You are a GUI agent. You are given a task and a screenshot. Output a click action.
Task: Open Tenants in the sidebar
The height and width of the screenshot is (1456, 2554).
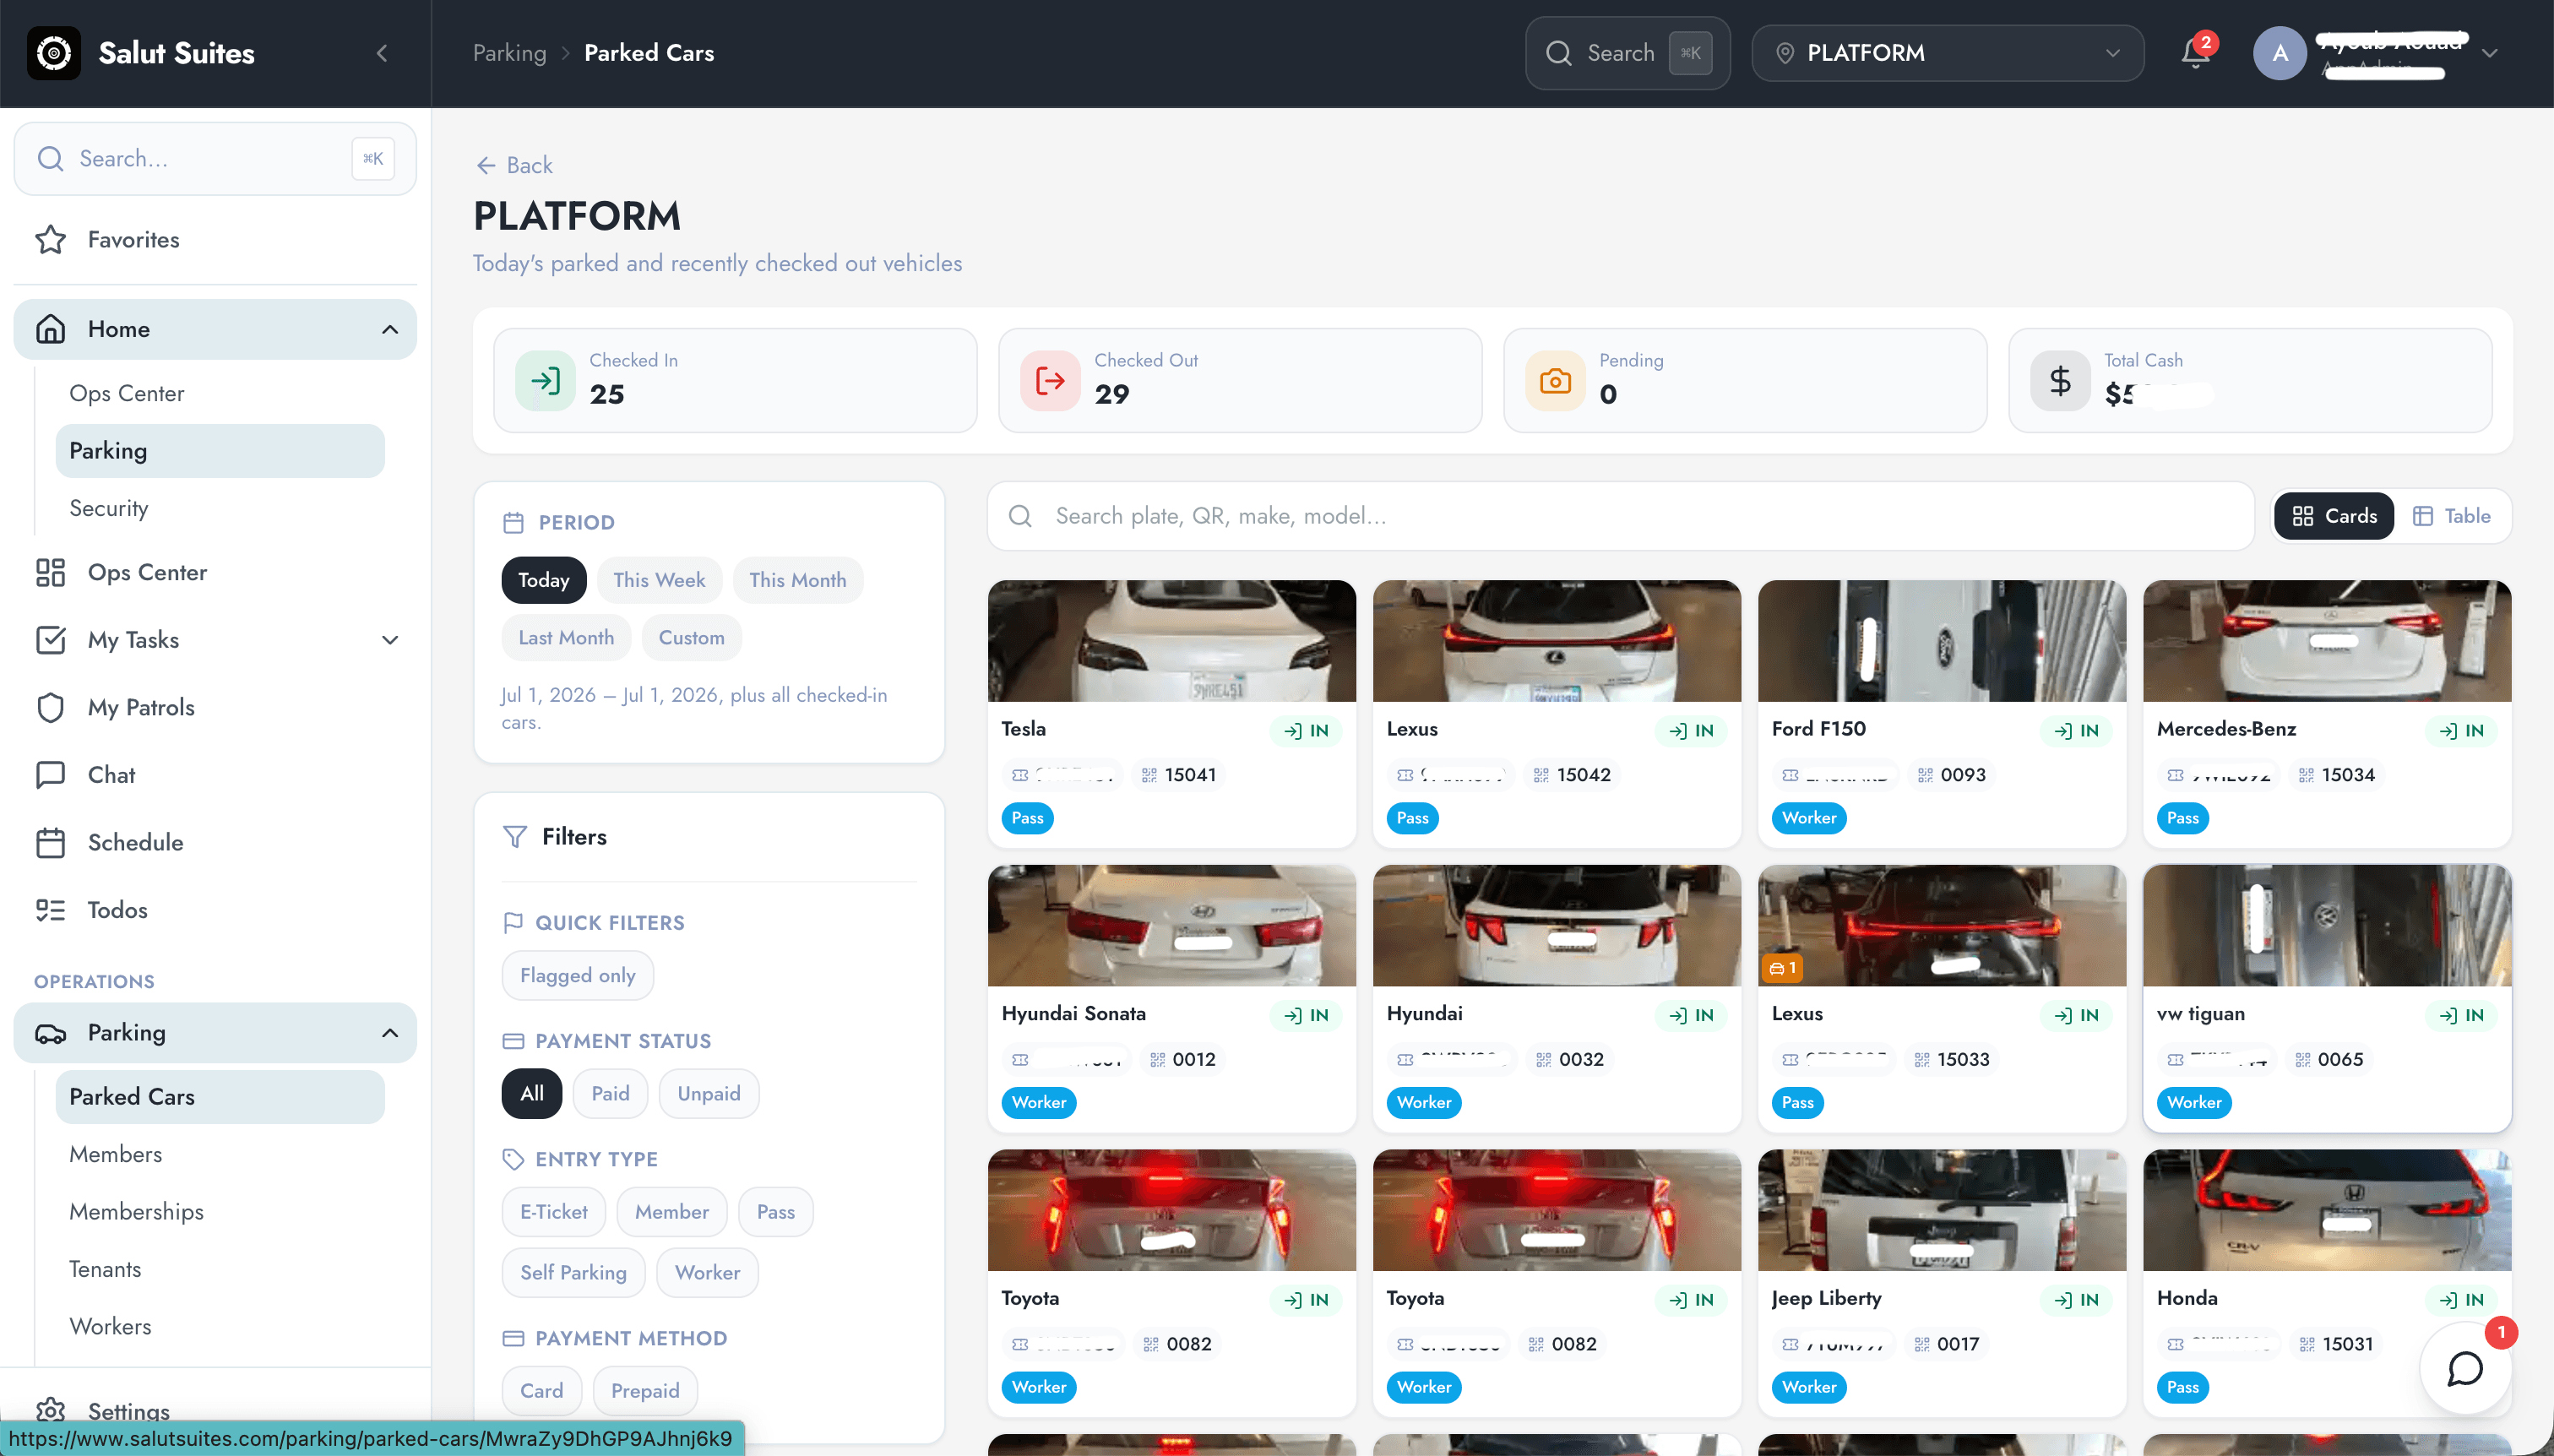pyautogui.click(x=105, y=1270)
